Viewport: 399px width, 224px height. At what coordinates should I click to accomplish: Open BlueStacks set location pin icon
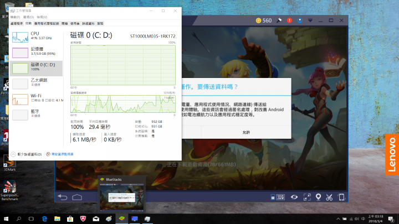click(x=318, y=197)
